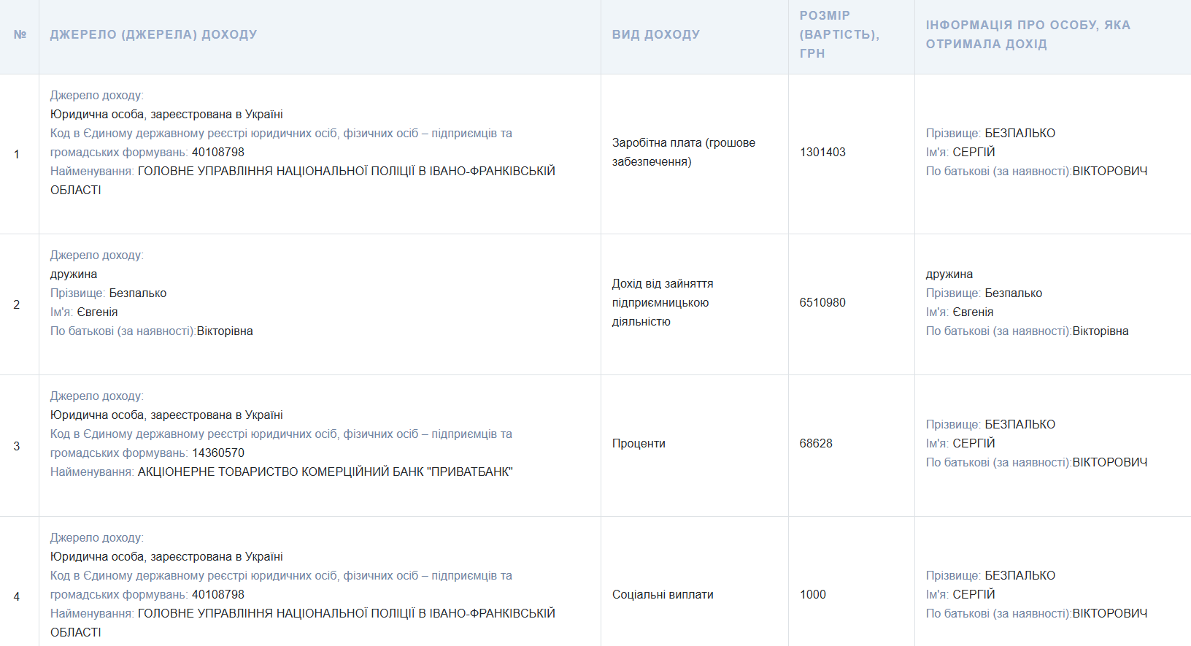Select the income amount 6510980
Image resolution: width=1191 pixels, height=646 pixels.
tap(822, 302)
